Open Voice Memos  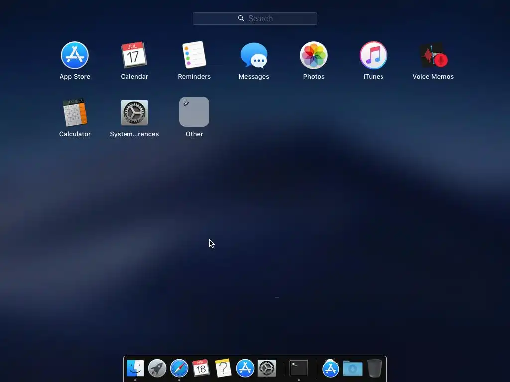[433, 55]
